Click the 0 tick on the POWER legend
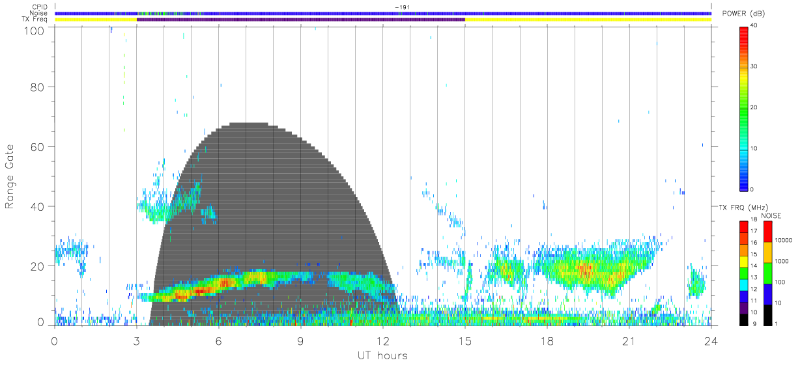 click(752, 189)
